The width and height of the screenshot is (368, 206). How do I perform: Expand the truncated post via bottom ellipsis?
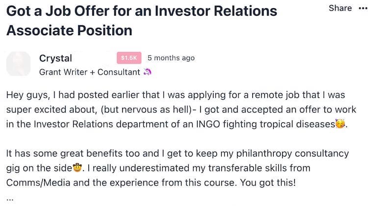click(x=11, y=198)
